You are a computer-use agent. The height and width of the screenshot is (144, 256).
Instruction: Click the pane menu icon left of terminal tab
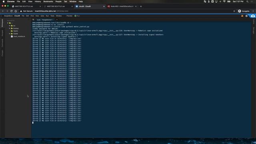[x=33, y=20]
